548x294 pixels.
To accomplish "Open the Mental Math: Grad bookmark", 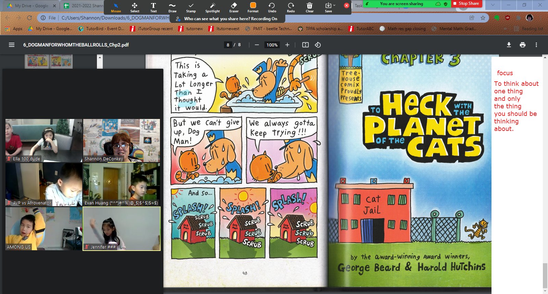I will coord(454,29).
